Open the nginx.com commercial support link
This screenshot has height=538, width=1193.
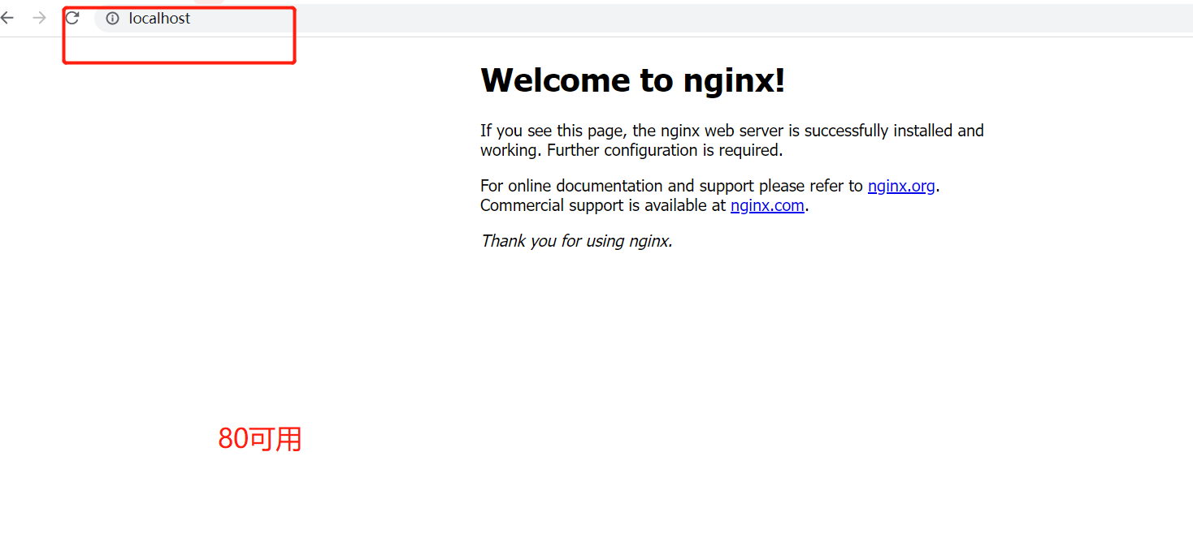(767, 205)
